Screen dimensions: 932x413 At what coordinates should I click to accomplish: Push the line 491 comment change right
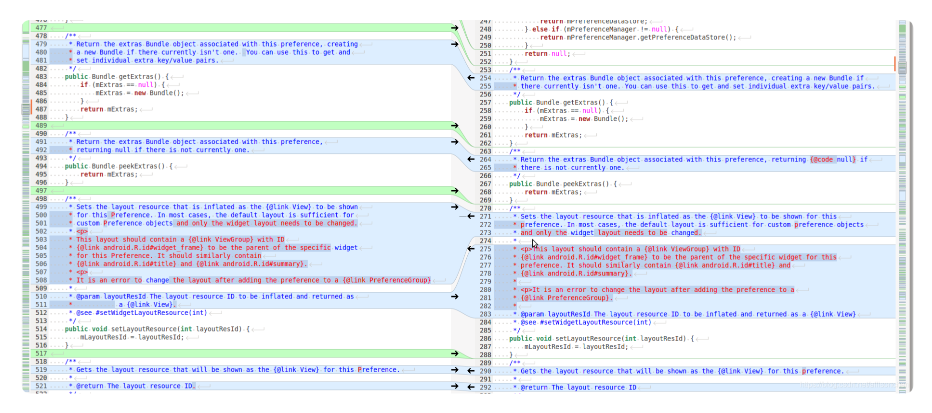pos(455,142)
